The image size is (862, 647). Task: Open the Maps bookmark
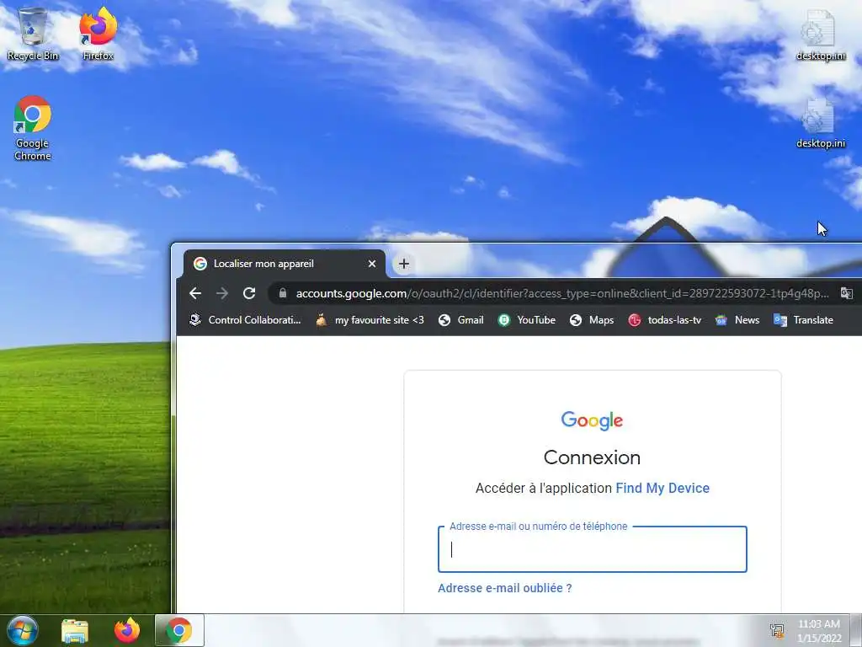(592, 320)
